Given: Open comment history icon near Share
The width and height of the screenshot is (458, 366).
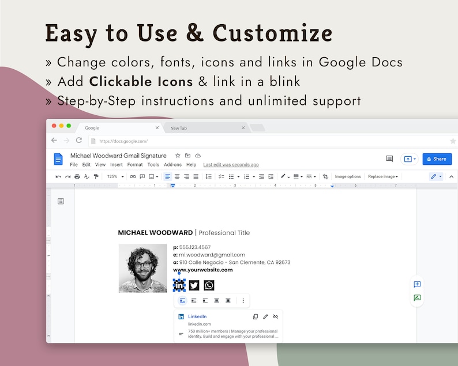Looking at the screenshot, I should [389, 159].
